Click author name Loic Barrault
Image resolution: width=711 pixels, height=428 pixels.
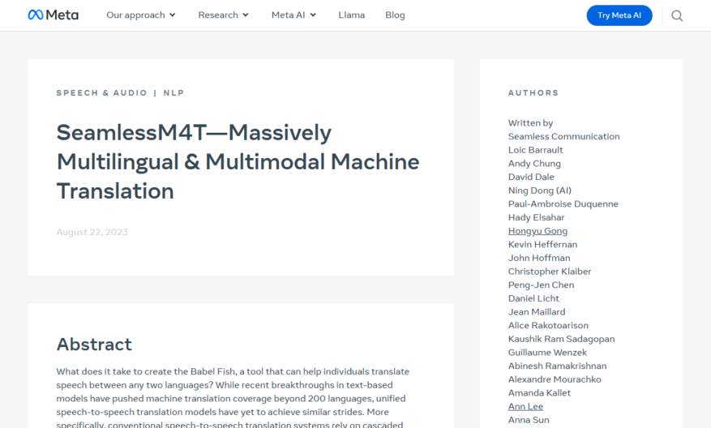click(536, 150)
